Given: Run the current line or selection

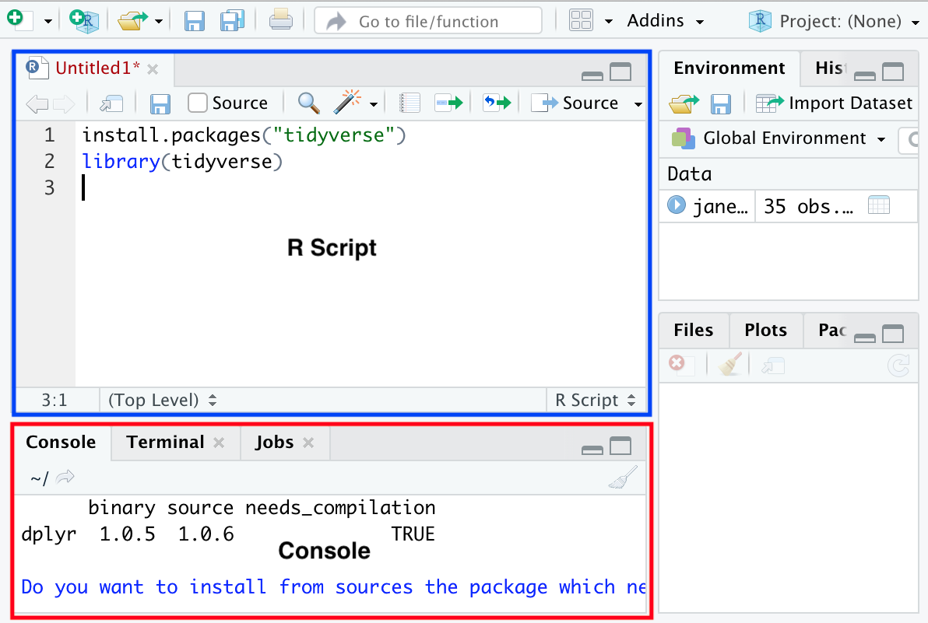Looking at the screenshot, I should pos(448,103).
